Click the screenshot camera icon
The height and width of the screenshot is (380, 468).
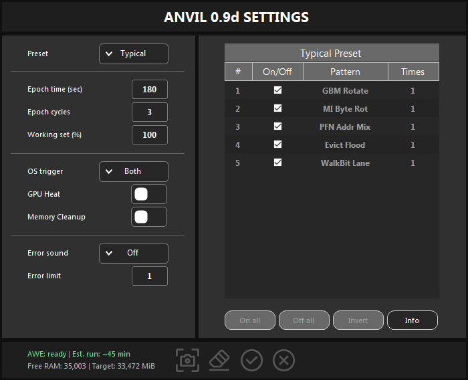pyautogui.click(x=187, y=361)
